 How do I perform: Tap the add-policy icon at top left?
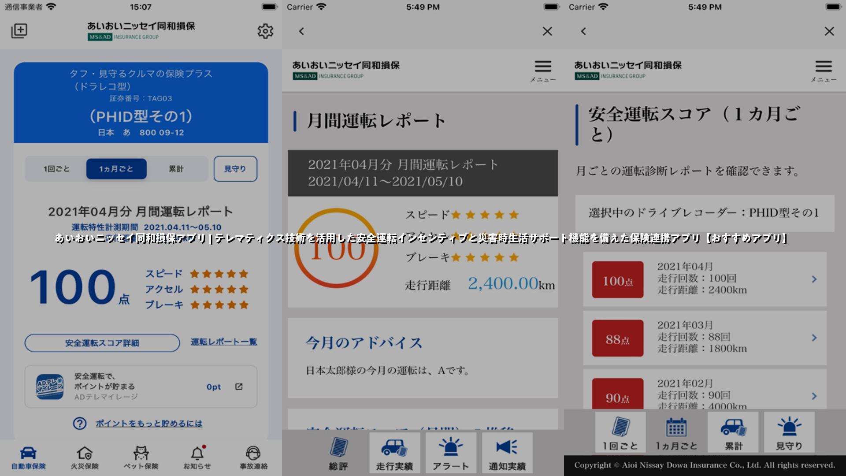coord(19,31)
